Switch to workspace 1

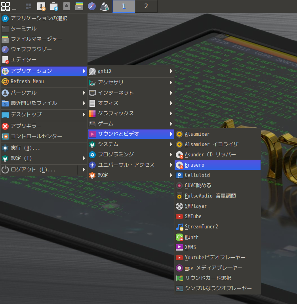(124, 6)
